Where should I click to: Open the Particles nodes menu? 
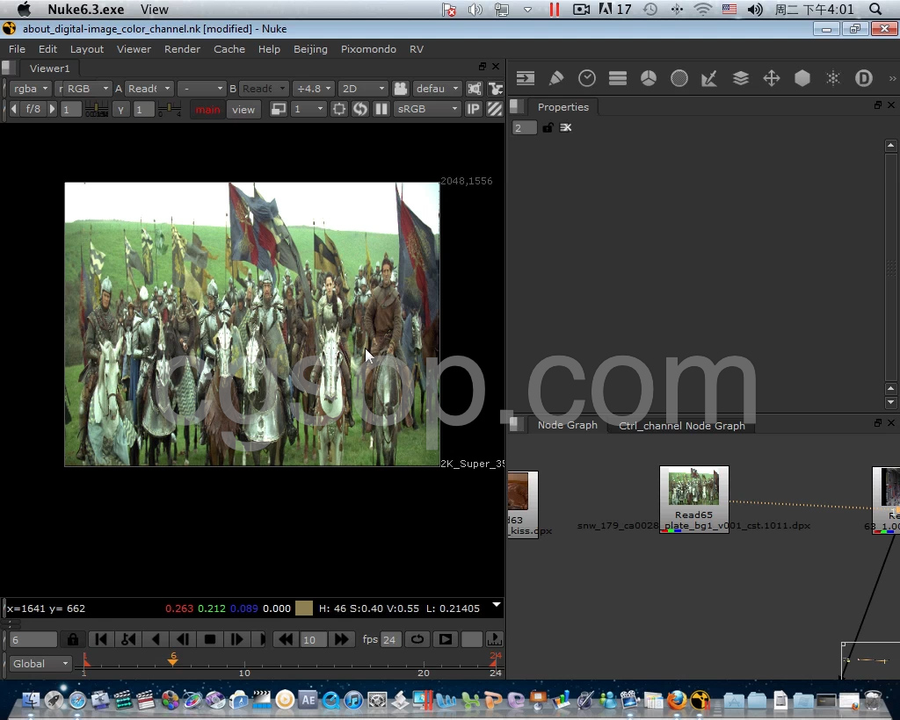pos(833,78)
